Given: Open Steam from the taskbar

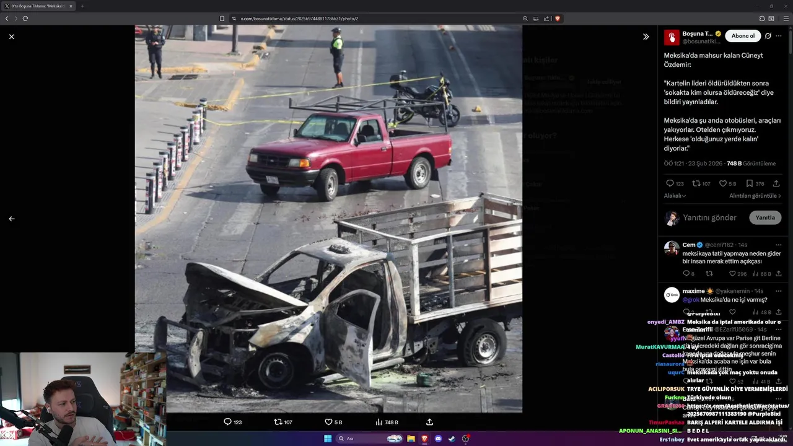Looking at the screenshot, I should [452, 439].
